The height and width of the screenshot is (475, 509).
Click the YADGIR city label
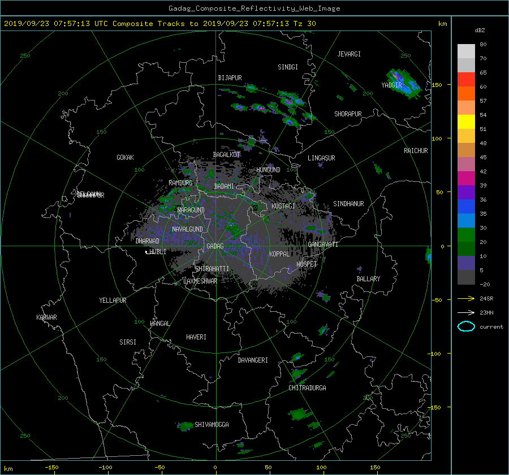pos(391,85)
